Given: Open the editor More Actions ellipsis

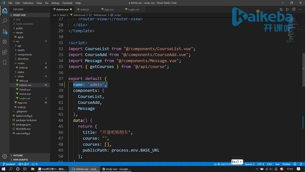Looking at the screenshot, I should [300, 10].
